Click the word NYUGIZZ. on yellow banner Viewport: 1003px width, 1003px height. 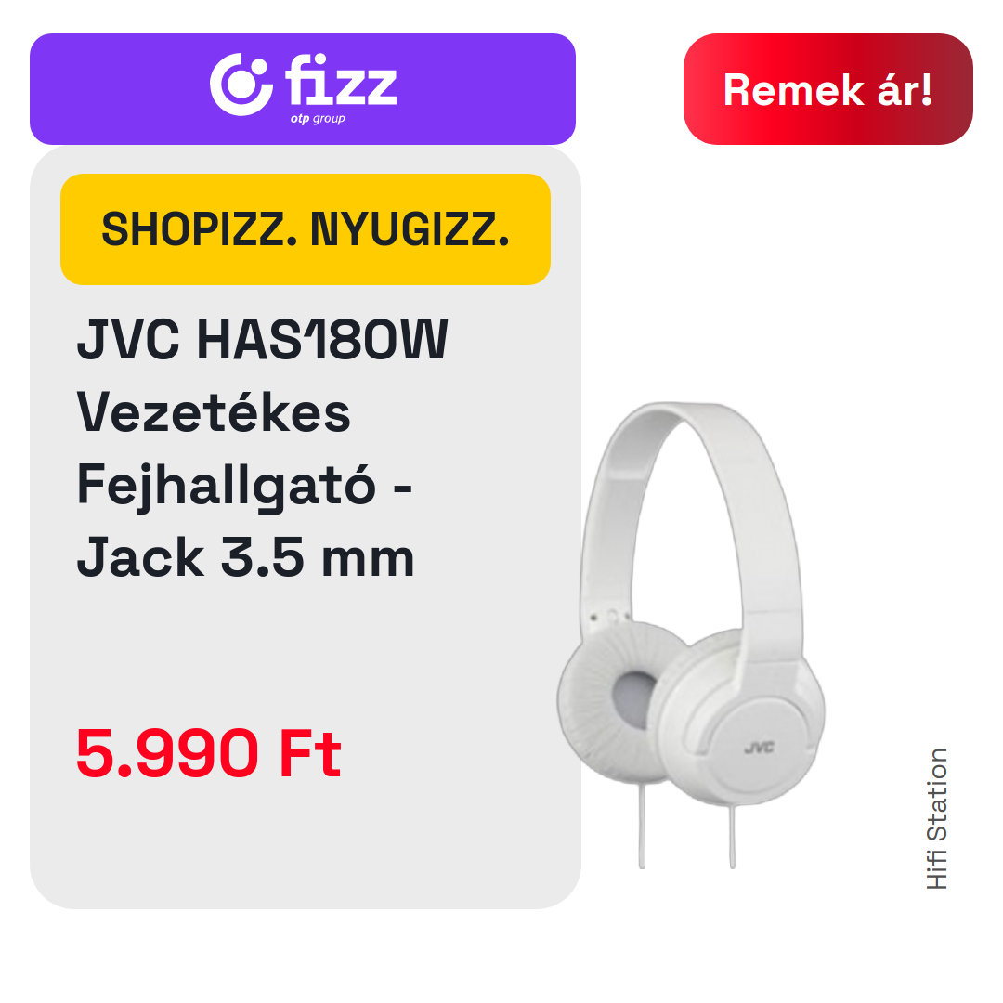click(410, 229)
